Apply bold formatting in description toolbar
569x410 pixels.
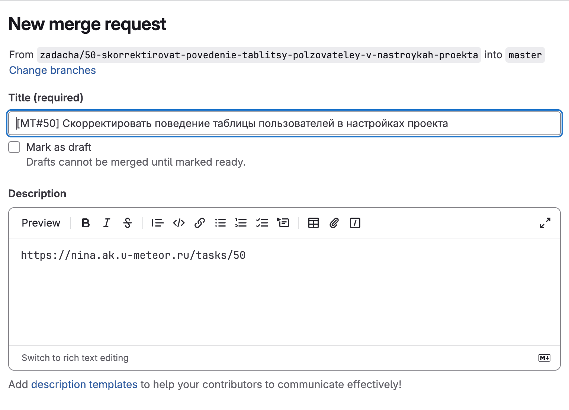click(86, 223)
